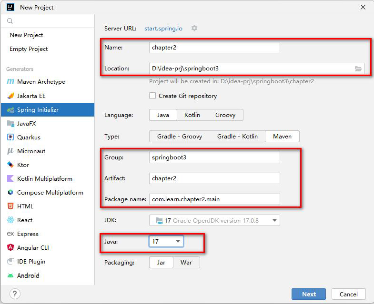Select New Project in sidebar
Image resolution: width=374 pixels, height=304 pixels.
[x=48, y=35]
